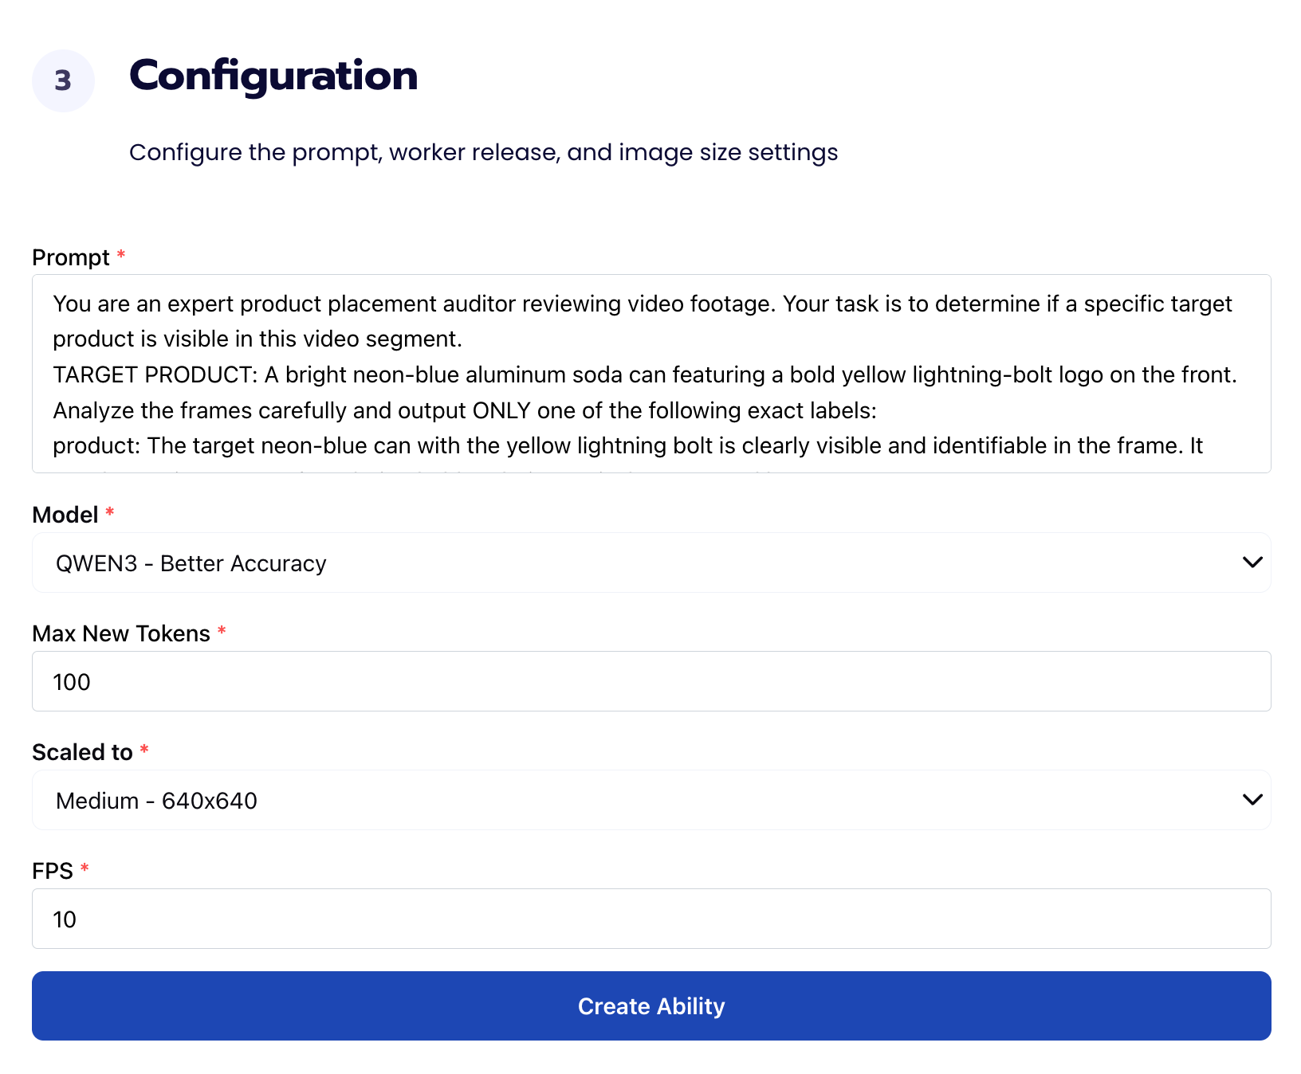
Task: Click the Model dropdown chevron arrow
Action: pyautogui.click(x=1252, y=562)
